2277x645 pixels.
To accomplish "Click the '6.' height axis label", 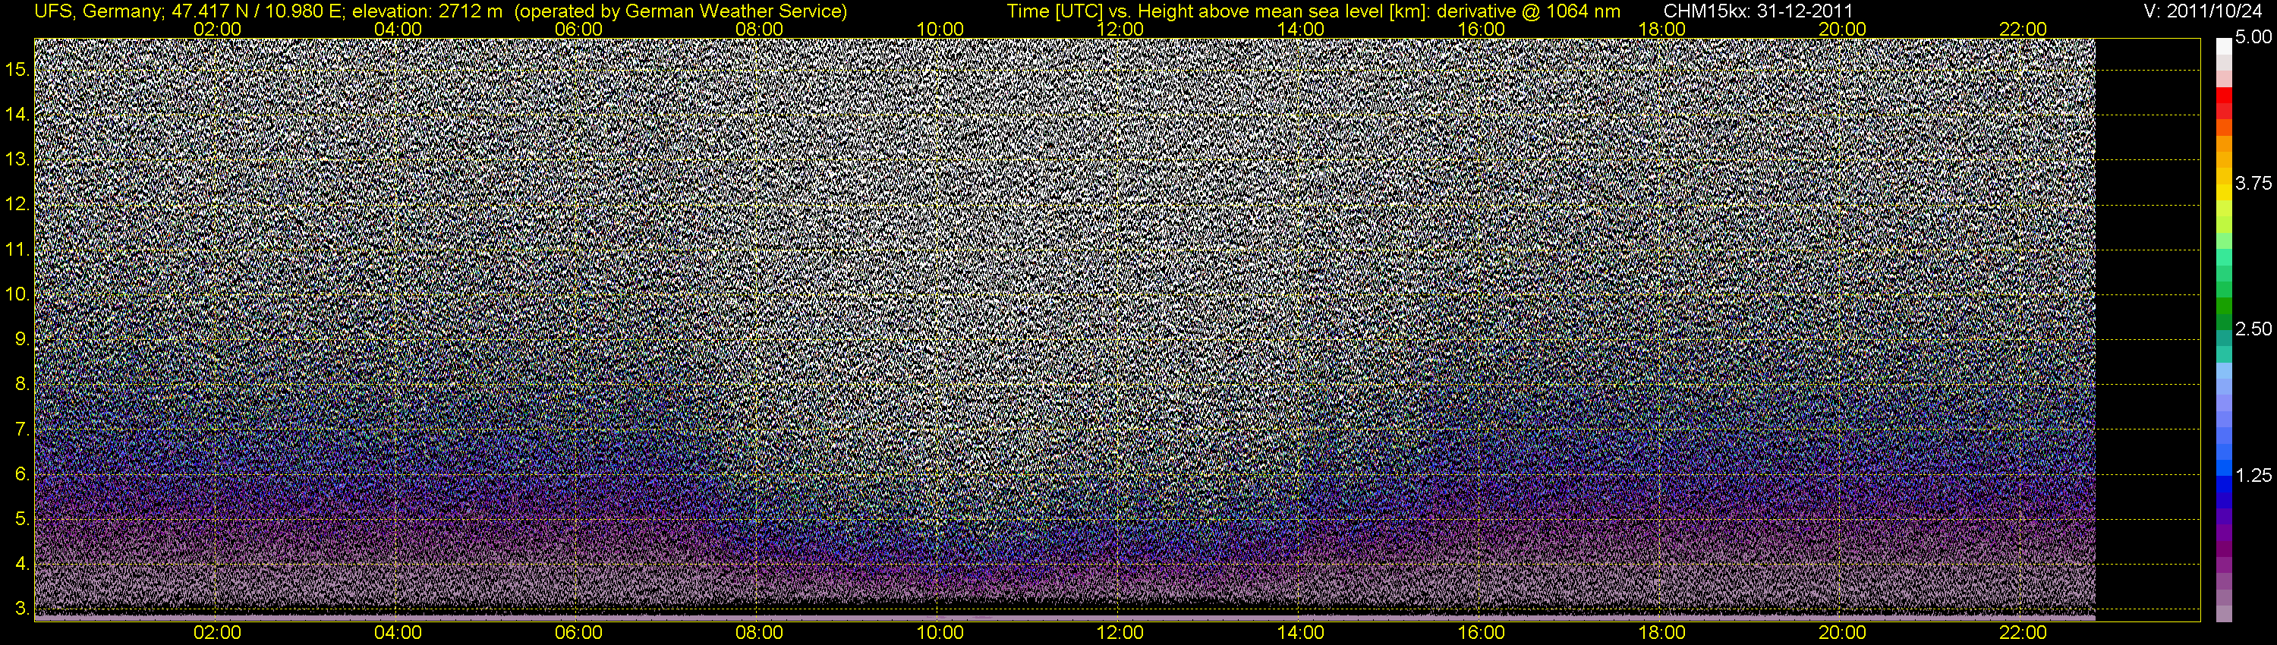I will tap(22, 474).
